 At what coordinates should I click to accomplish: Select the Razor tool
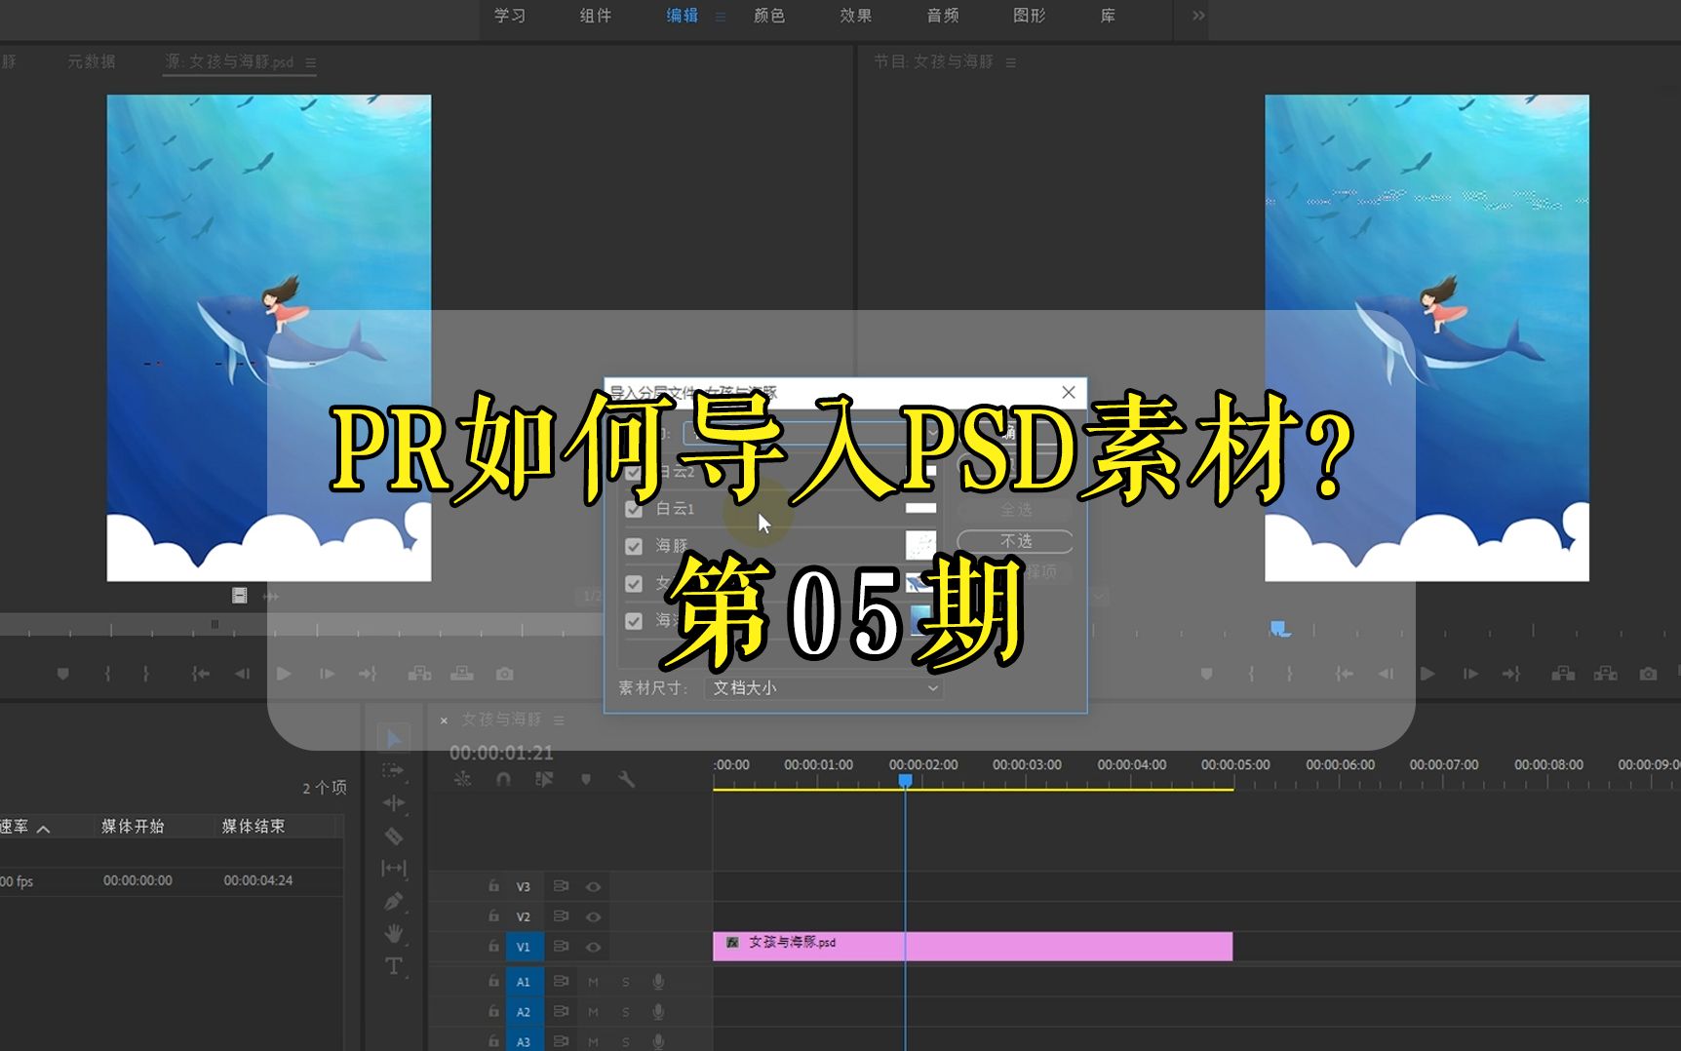393,836
